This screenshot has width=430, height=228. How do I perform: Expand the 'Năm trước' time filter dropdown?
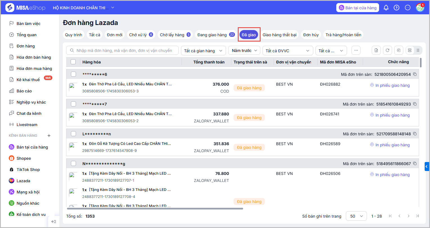click(244, 51)
